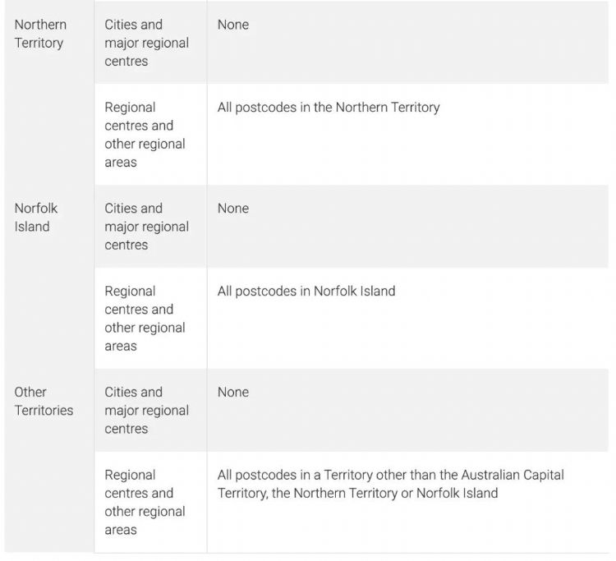
Task: Click the word "postcodes" in Northern Territory's regional row
Action: tap(267, 107)
